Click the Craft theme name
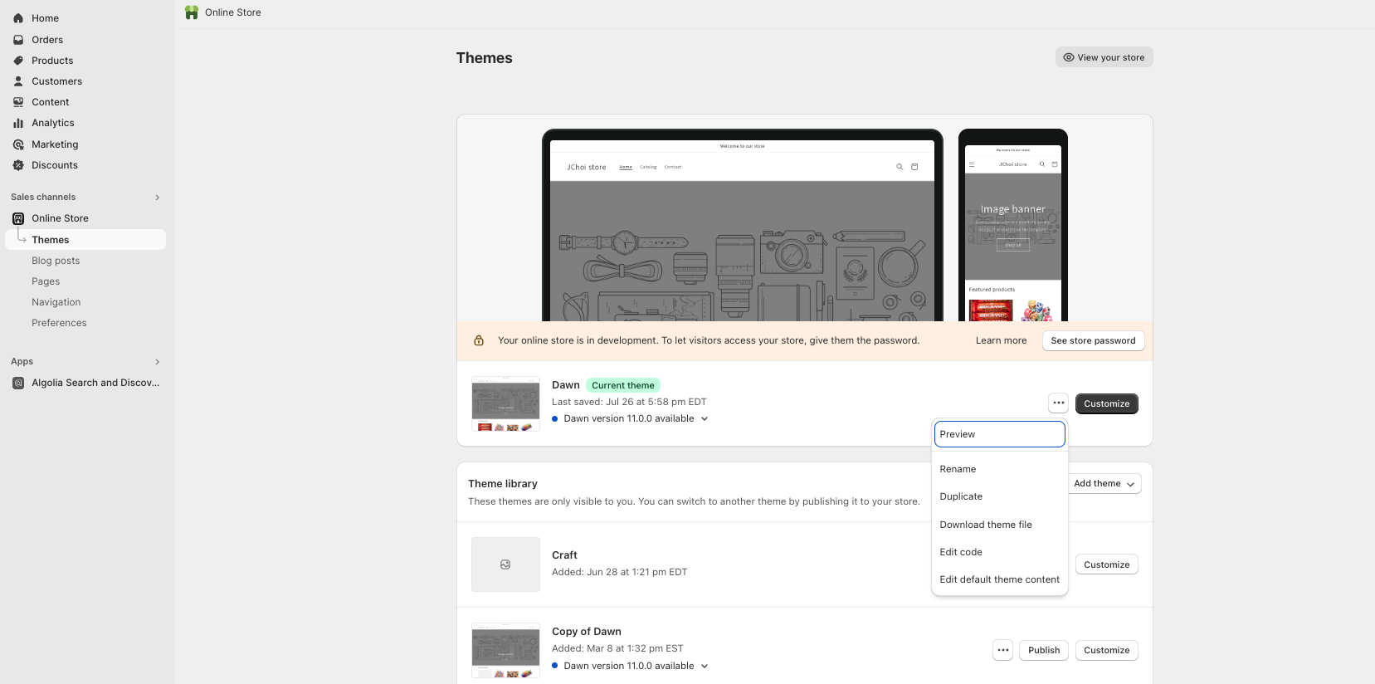The image size is (1375, 684). coord(564,555)
